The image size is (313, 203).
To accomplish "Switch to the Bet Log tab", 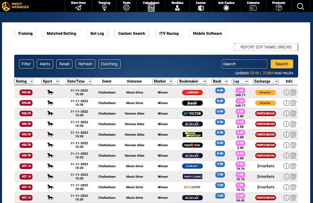I will (97, 33).
